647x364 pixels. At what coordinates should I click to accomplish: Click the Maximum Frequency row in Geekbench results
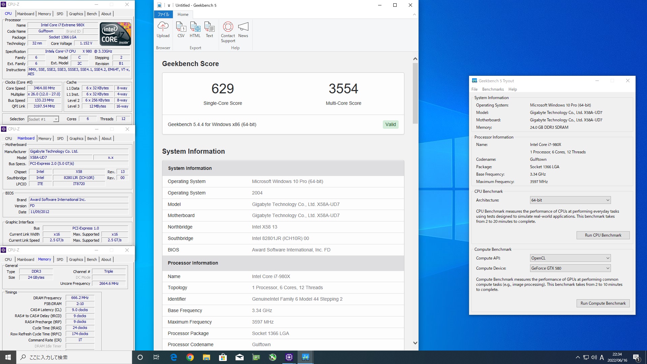coord(283,322)
